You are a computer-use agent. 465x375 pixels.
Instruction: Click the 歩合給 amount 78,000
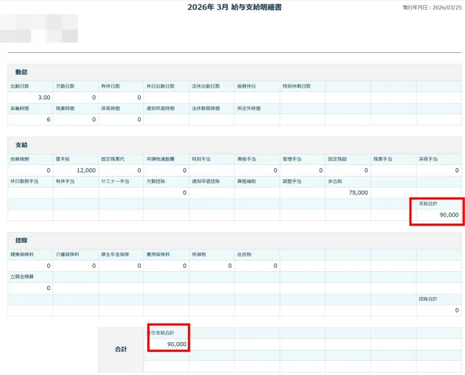pos(358,192)
